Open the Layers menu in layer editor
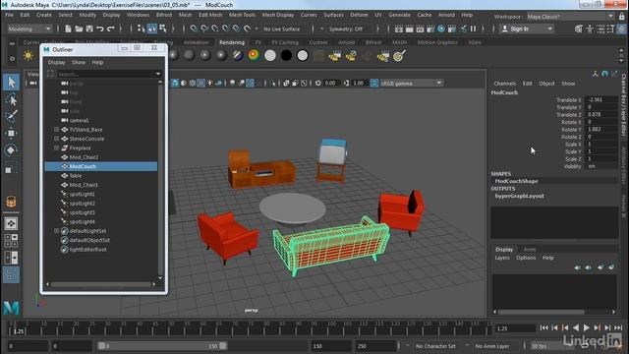Screen dimensions: 629x354 pyautogui.click(x=501, y=258)
